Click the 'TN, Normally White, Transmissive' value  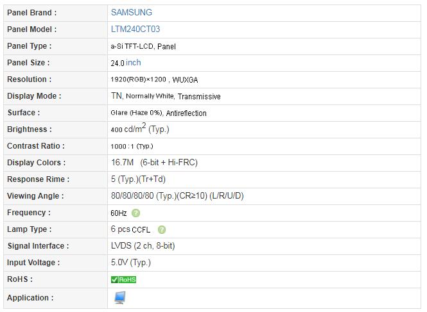[166, 96]
